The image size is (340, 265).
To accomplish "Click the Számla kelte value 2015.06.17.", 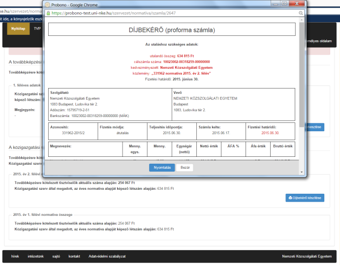I will (221, 133).
